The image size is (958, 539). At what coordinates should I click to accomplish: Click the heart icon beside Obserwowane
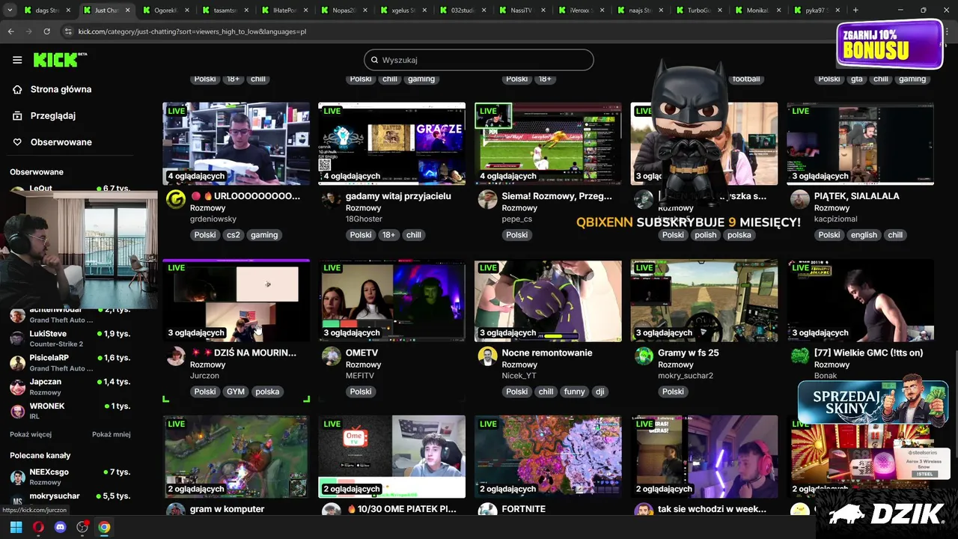(17, 141)
